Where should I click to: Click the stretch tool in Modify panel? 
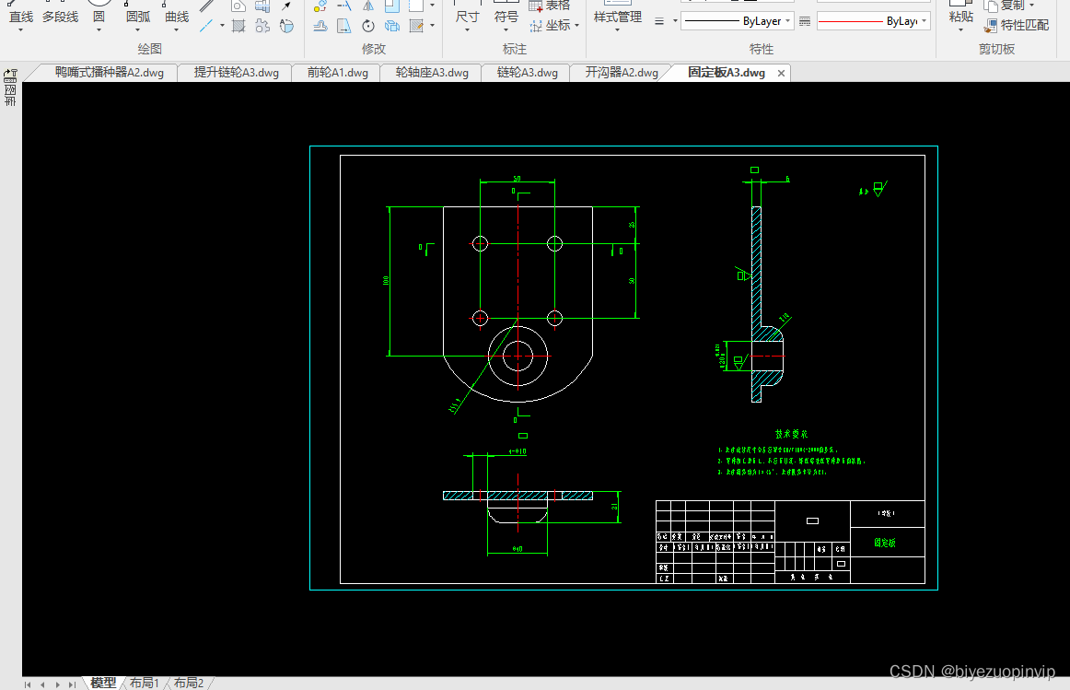(x=344, y=26)
